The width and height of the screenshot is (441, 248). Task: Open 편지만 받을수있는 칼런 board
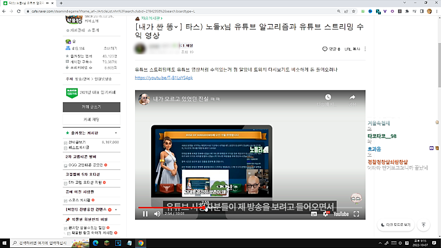87,228
